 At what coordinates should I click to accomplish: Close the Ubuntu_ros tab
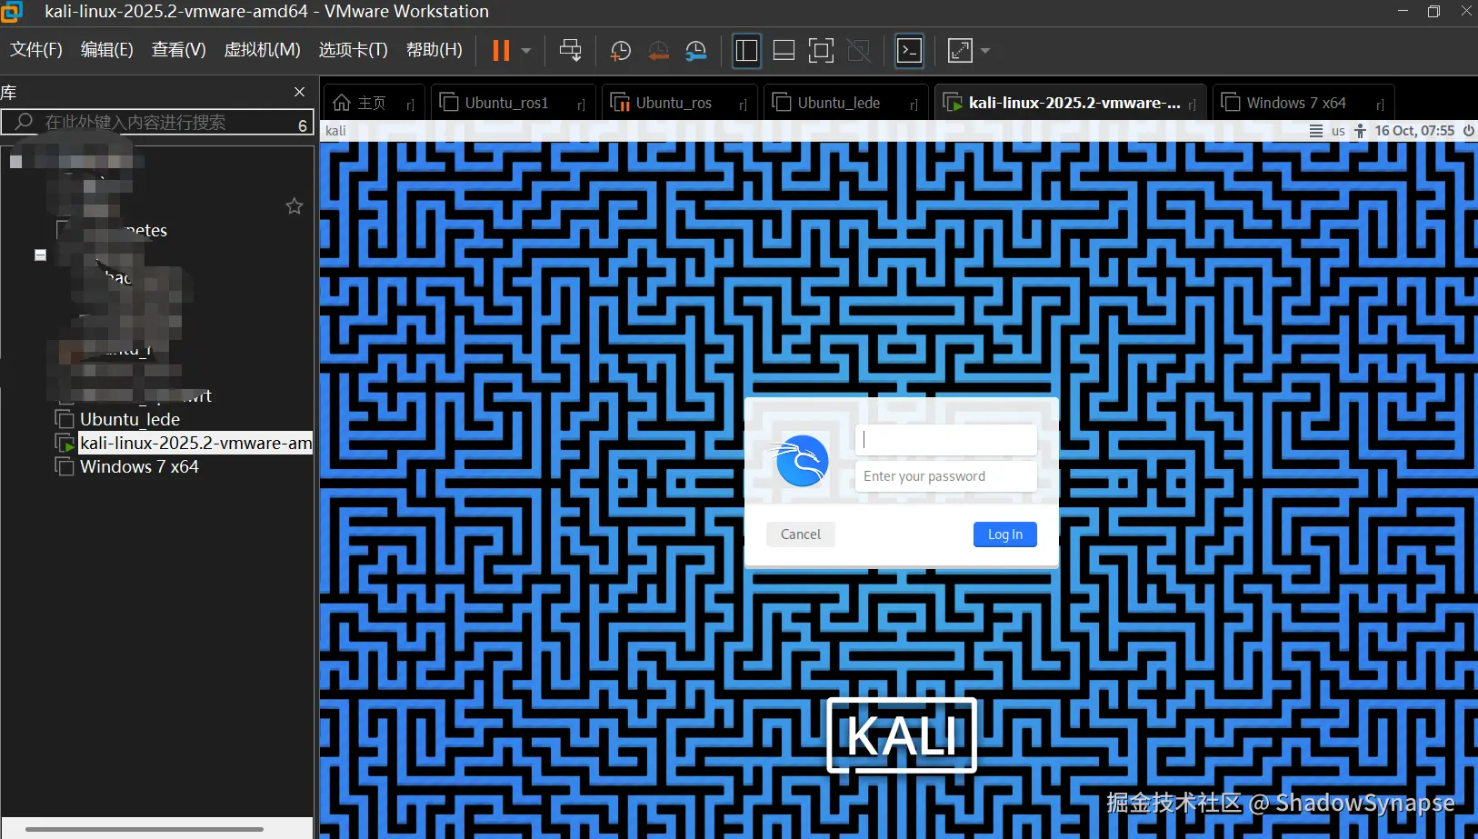click(743, 105)
